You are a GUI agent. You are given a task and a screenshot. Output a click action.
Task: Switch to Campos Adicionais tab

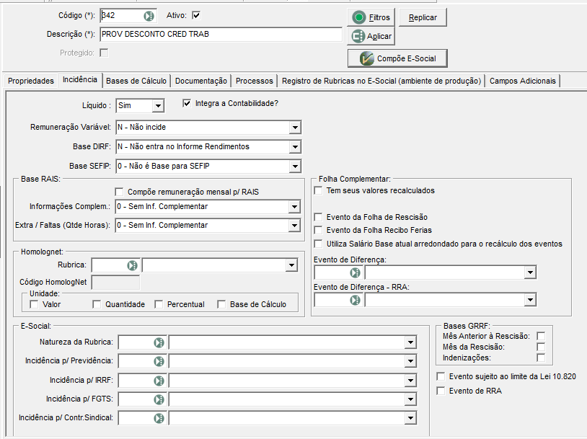coord(523,81)
